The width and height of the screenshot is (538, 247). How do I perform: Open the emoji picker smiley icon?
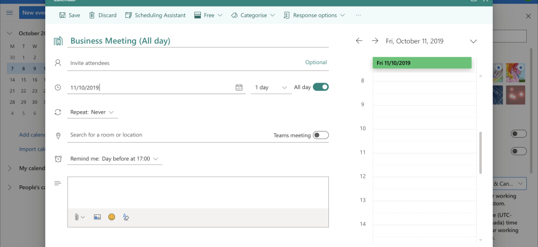[112, 217]
